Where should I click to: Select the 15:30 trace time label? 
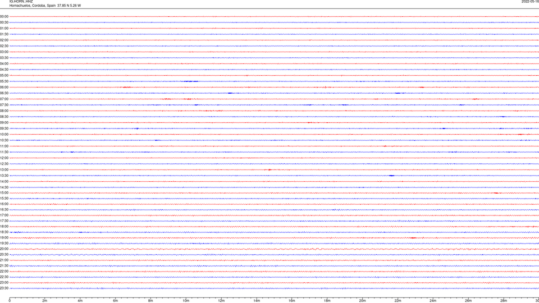[4, 198]
